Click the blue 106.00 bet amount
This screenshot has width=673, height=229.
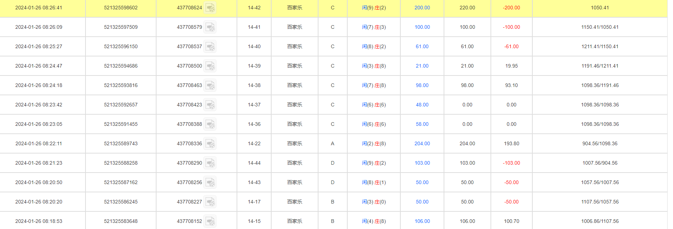coord(422,221)
